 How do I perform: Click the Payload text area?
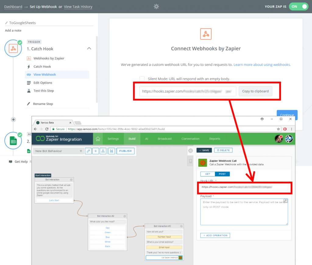tap(244, 212)
